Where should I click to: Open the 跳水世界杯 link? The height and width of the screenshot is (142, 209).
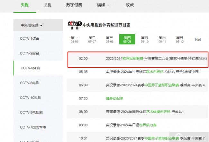(x=155, y=72)
